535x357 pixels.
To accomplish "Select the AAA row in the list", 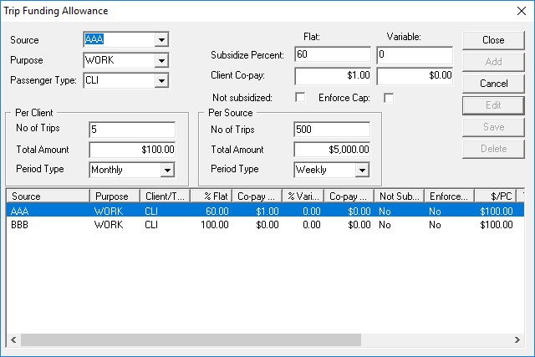I will [265, 211].
